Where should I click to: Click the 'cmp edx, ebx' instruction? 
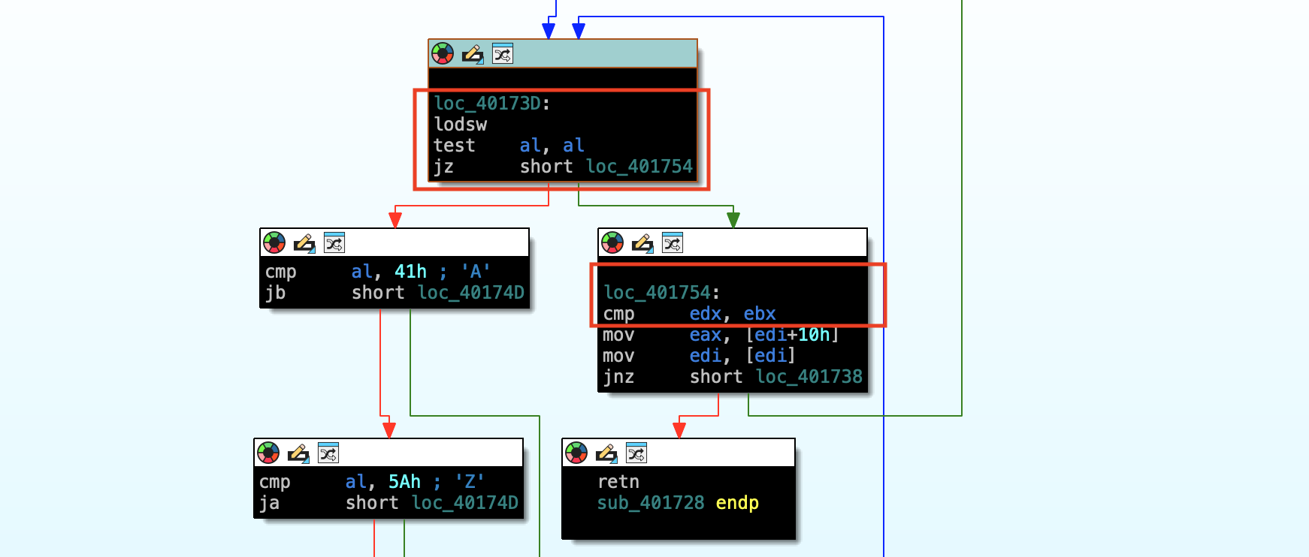pyautogui.click(x=689, y=314)
